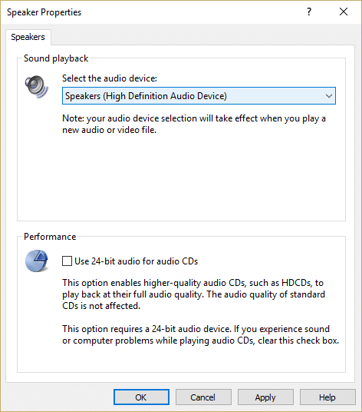Click the Performance group heading
The height and width of the screenshot is (412, 362).
[50, 237]
